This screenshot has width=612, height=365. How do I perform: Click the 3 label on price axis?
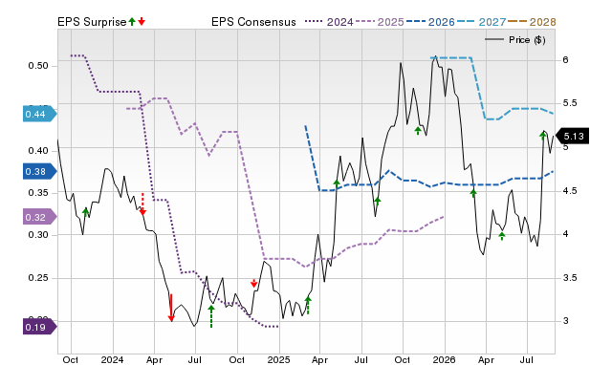(565, 320)
